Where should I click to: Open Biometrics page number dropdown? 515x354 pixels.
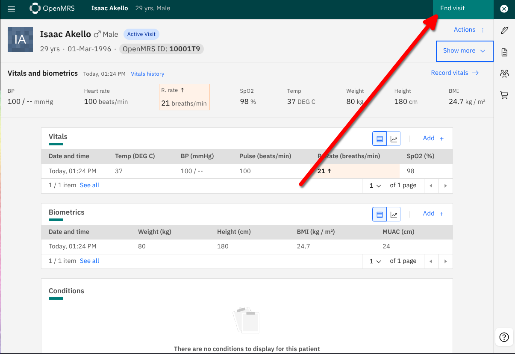[x=375, y=261]
